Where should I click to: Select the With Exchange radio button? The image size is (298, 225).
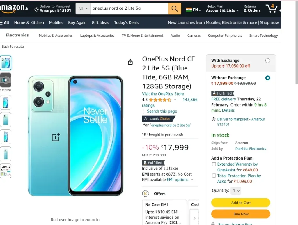click(268, 61)
